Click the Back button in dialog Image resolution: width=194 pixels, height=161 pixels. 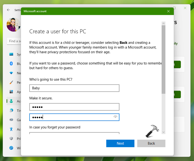pos(151,143)
